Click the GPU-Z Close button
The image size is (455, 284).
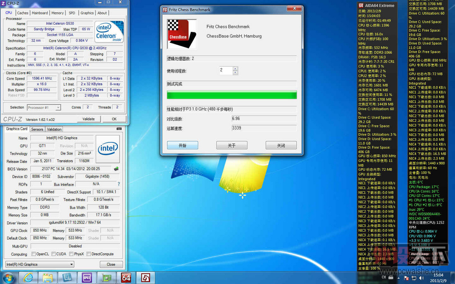click(x=111, y=264)
